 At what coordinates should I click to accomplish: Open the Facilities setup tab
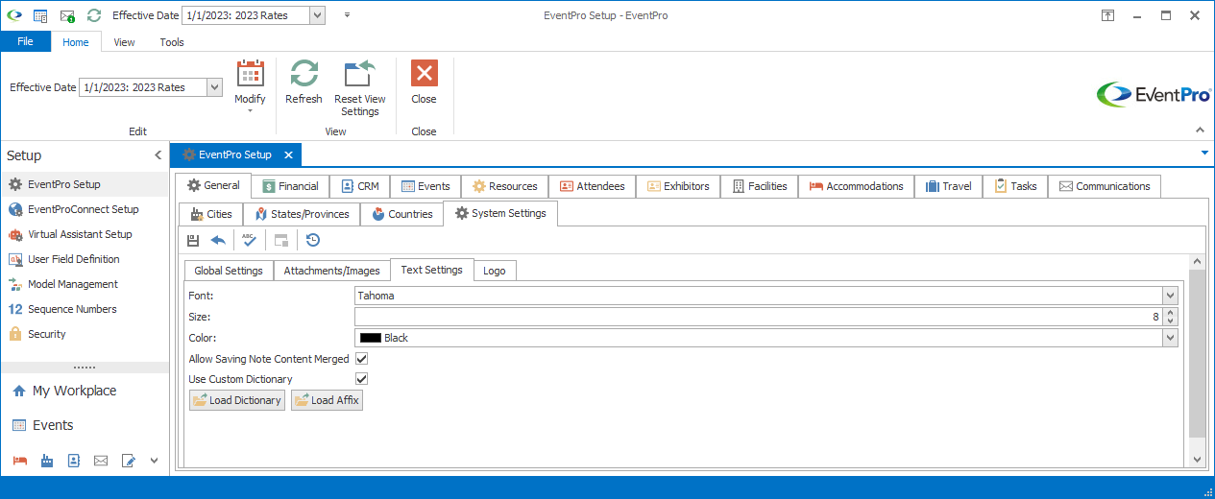759,186
